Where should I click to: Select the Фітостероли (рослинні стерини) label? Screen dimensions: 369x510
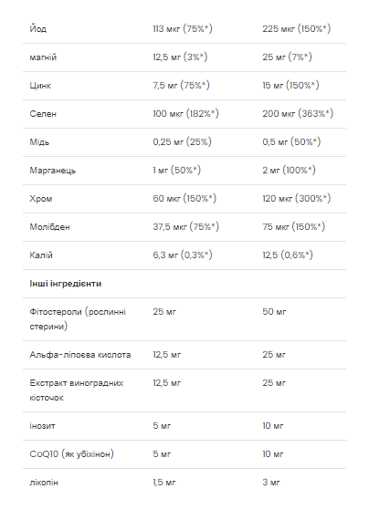click(78, 318)
